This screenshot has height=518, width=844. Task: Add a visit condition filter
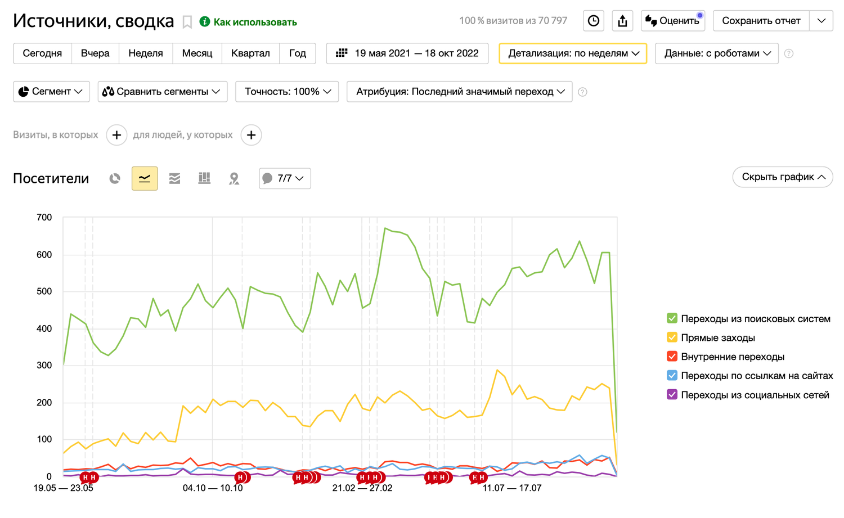116,135
